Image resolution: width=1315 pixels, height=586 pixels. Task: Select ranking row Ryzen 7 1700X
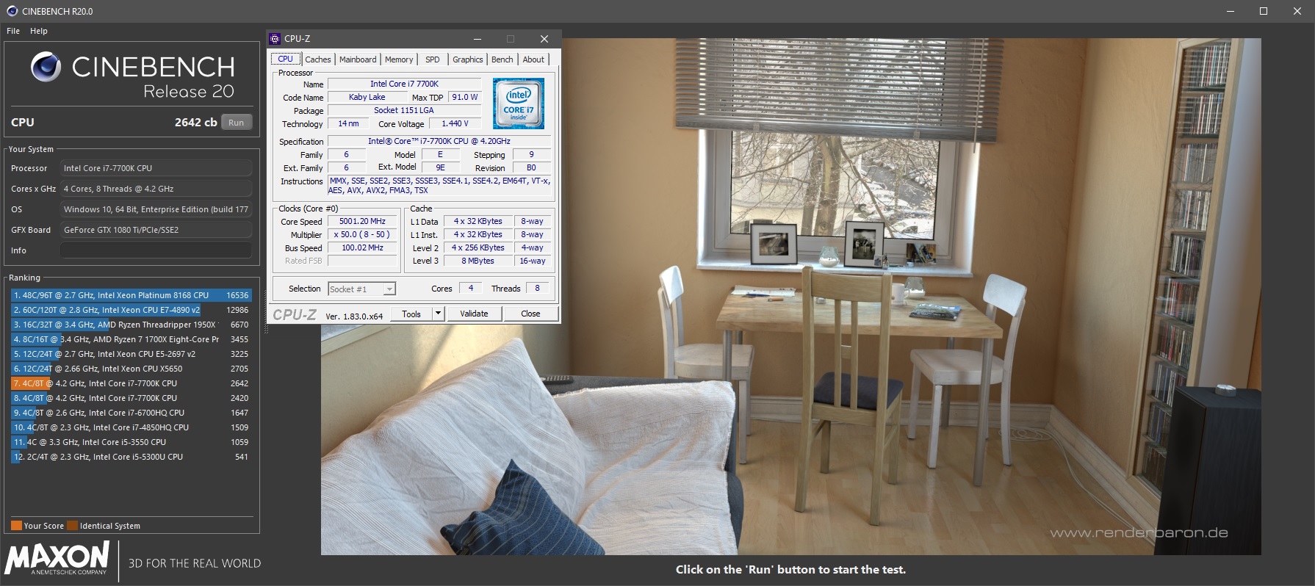point(131,339)
